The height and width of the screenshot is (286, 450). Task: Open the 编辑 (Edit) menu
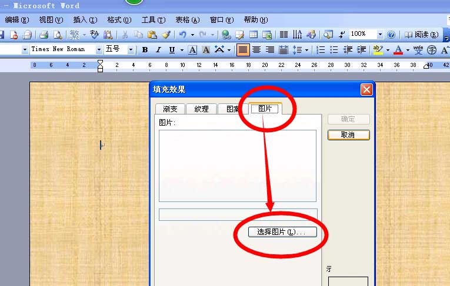click(17, 20)
